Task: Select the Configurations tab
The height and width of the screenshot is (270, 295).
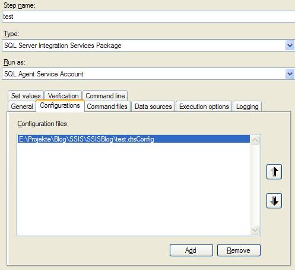Action: click(60, 105)
